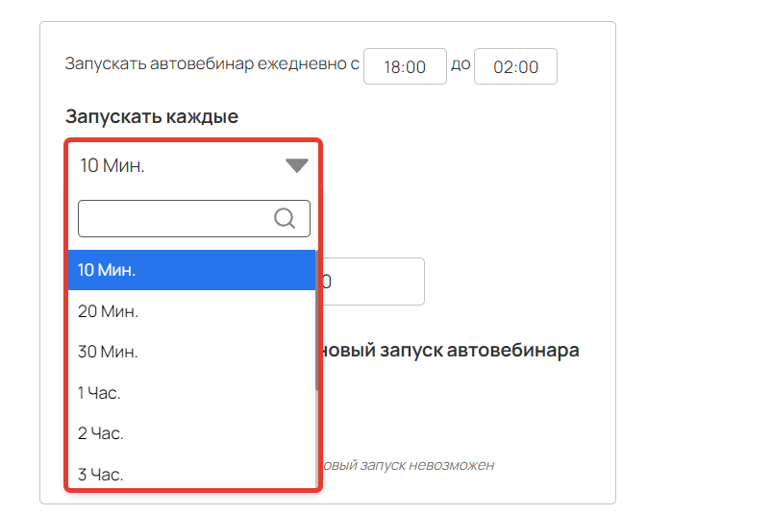This screenshot has height=515, width=772.
Task: Click the 'новый запуск автовебинара' heading
Action: pos(451,351)
